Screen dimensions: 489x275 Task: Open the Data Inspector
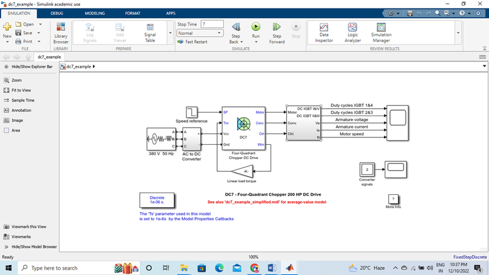point(324,33)
